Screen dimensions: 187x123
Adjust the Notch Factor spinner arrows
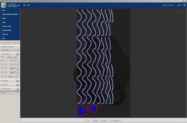18,69
